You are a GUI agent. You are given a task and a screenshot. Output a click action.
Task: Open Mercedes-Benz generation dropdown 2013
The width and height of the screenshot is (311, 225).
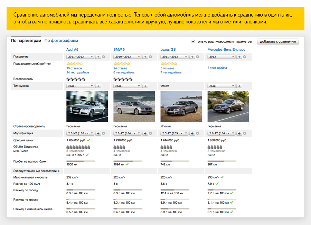point(222,57)
